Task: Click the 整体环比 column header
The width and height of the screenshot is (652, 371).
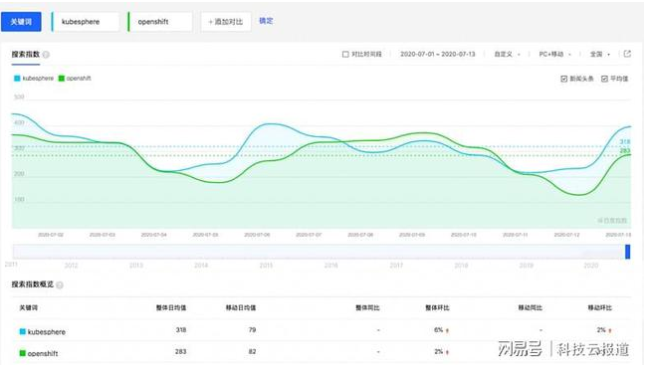Action: (437, 308)
